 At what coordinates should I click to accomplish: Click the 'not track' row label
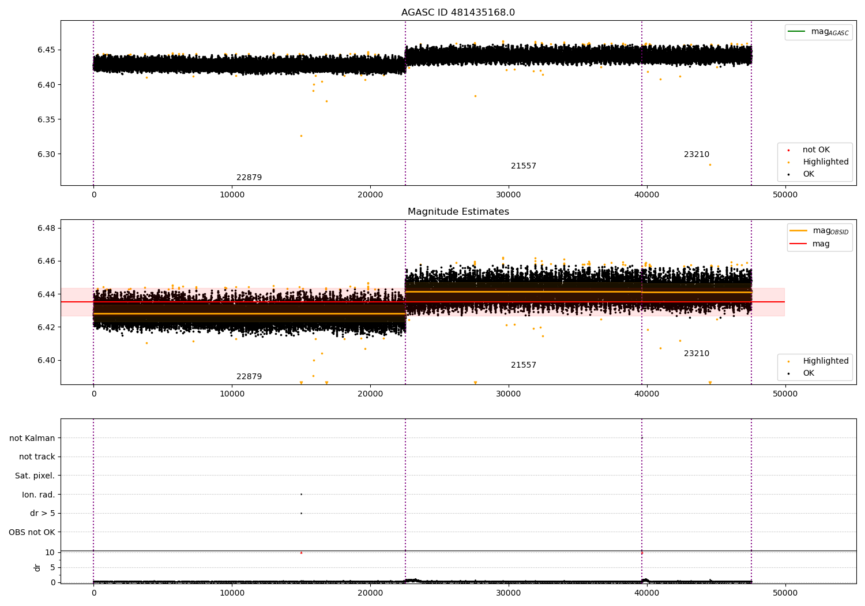tap(37, 457)
